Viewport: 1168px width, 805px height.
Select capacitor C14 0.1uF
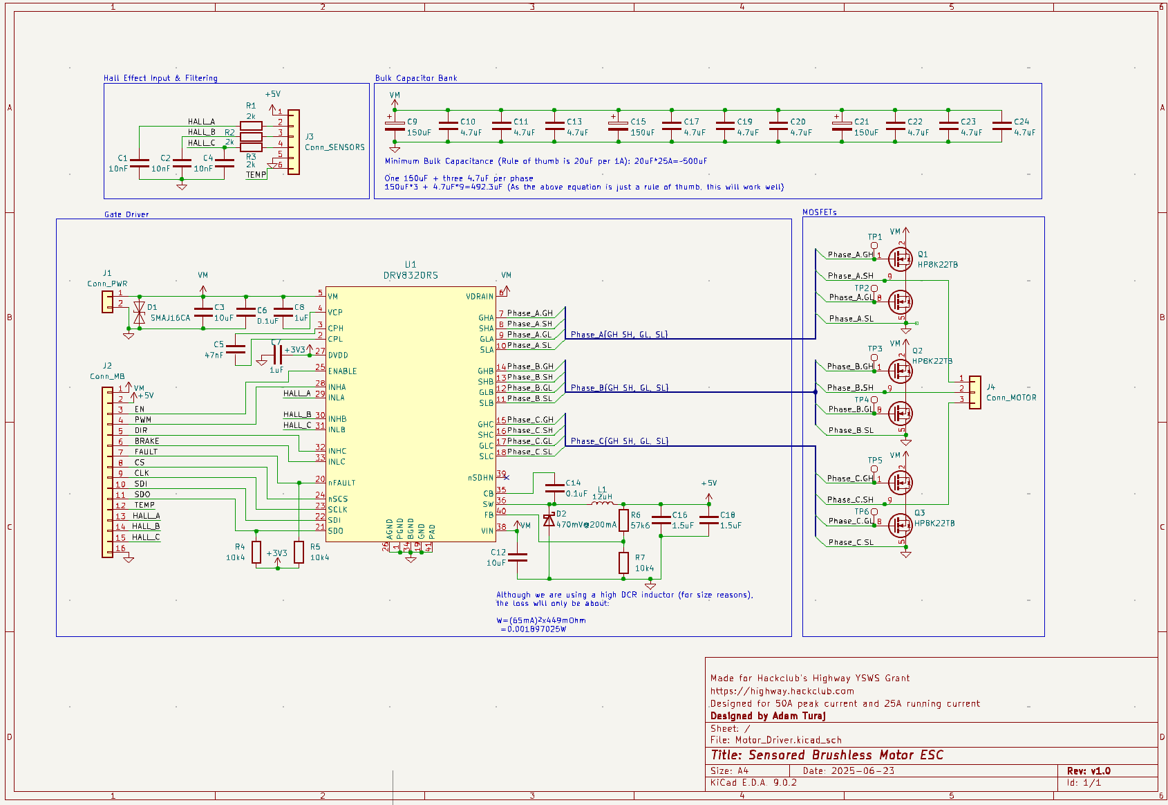[554, 488]
